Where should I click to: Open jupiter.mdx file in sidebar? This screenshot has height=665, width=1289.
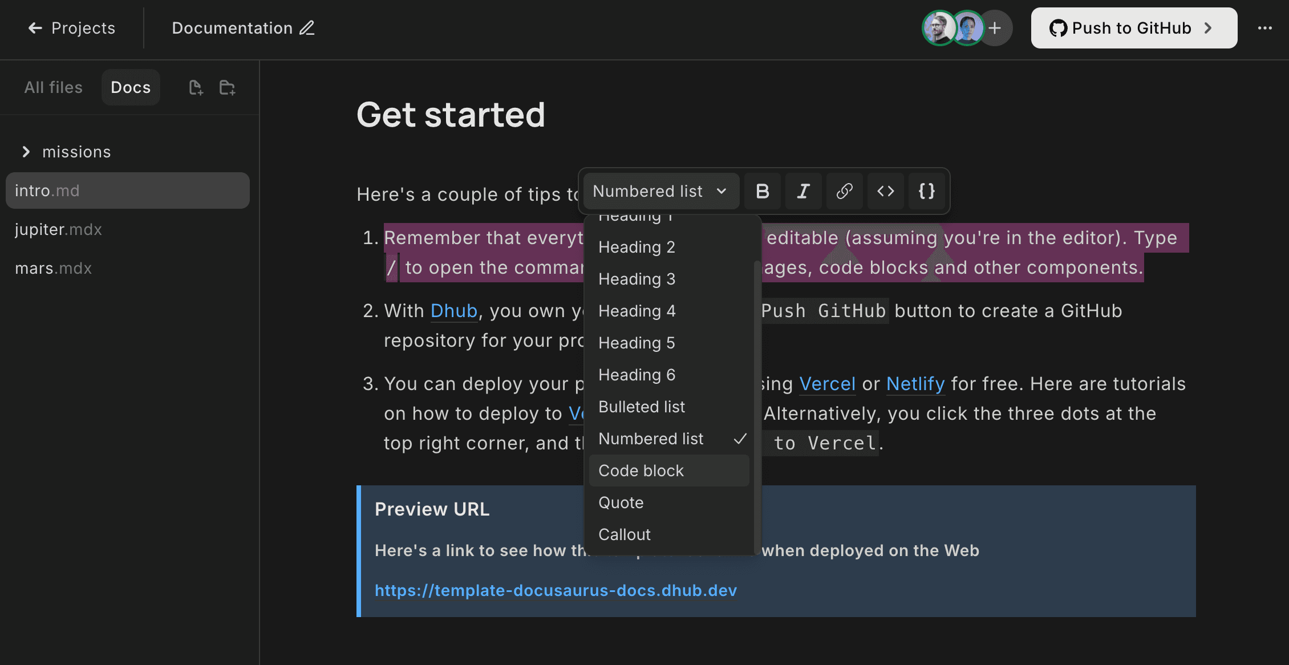58,229
